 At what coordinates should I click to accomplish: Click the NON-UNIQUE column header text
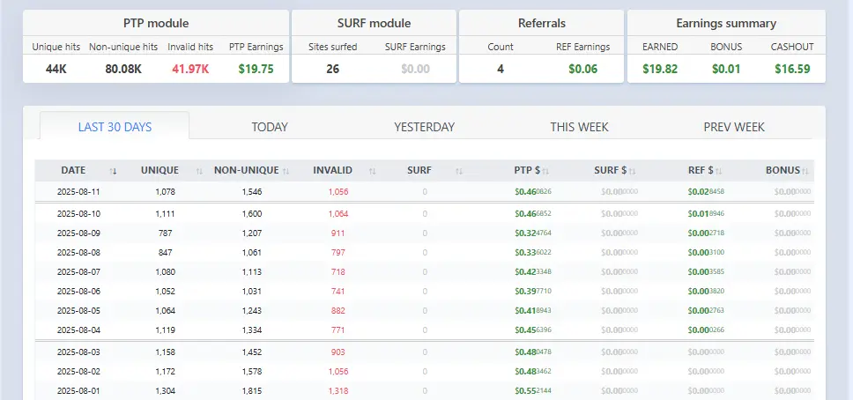[247, 170]
